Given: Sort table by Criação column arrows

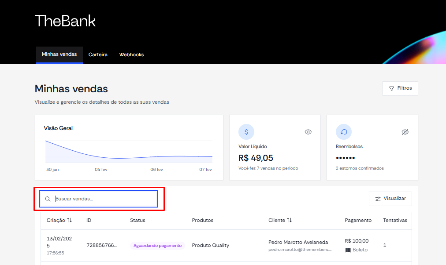Looking at the screenshot, I should (69, 220).
